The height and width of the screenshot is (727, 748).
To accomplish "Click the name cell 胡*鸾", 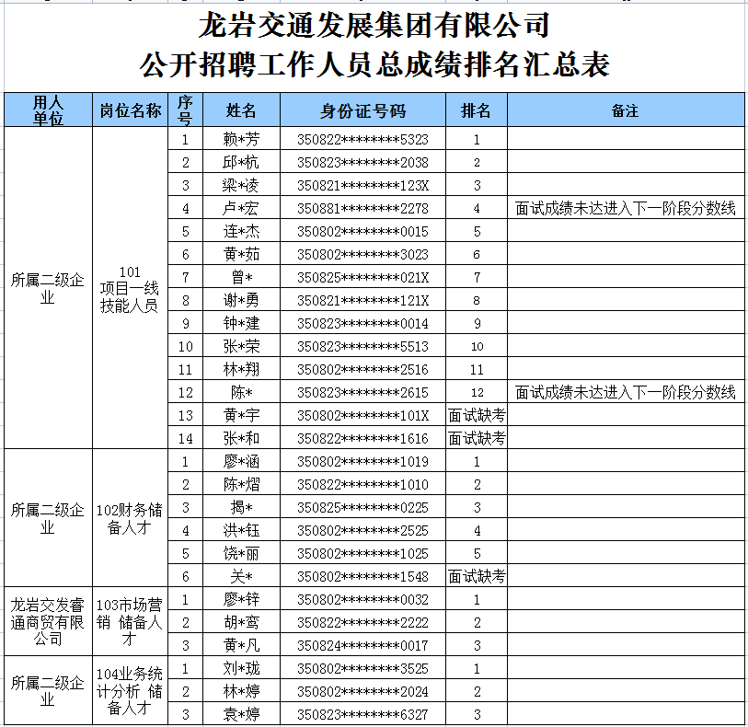I will click(x=241, y=621).
